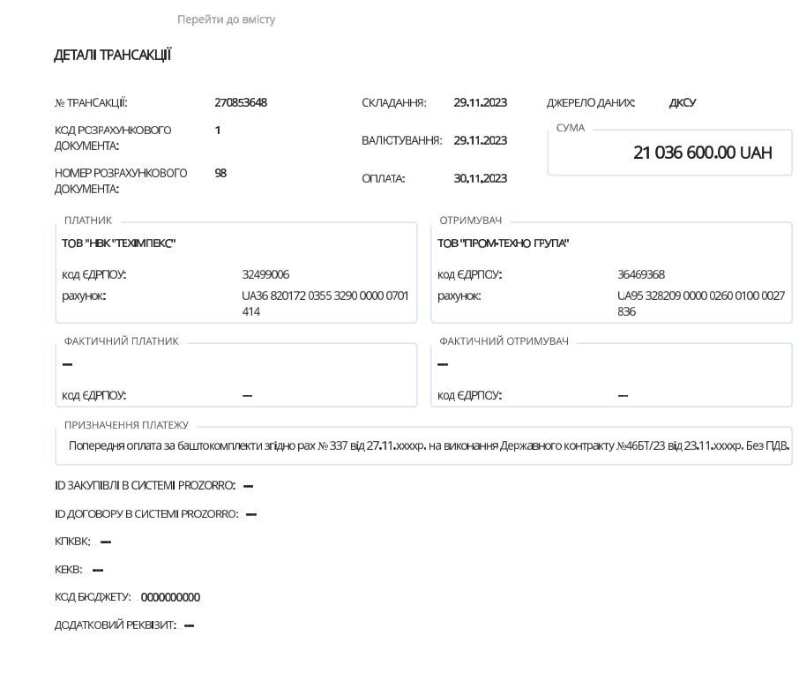Select transaction number 270853648
The image size is (799, 673).
(241, 102)
